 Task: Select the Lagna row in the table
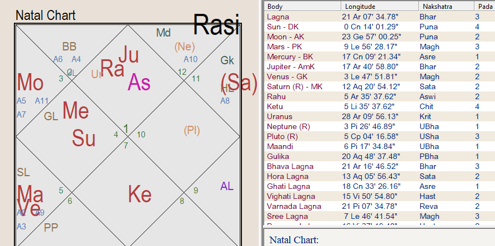tap(380, 17)
